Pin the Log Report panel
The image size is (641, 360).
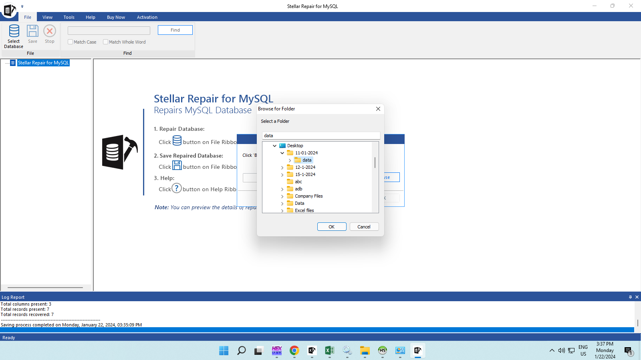coord(630,297)
